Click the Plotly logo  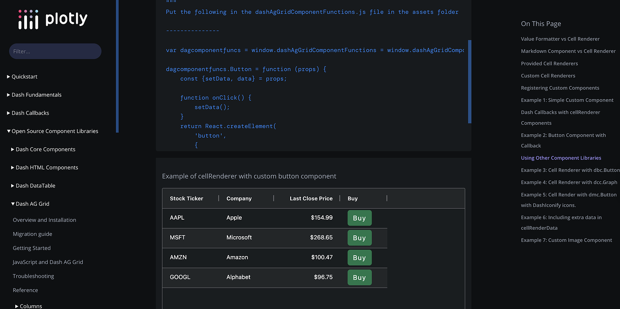53,19
